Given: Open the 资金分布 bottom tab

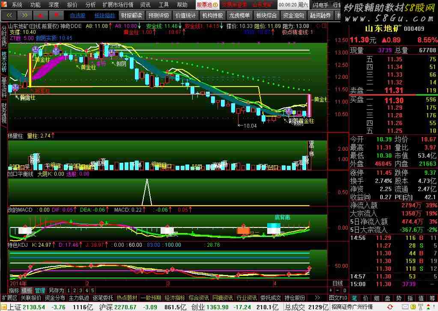Looking at the screenshot, I should pos(55,298).
